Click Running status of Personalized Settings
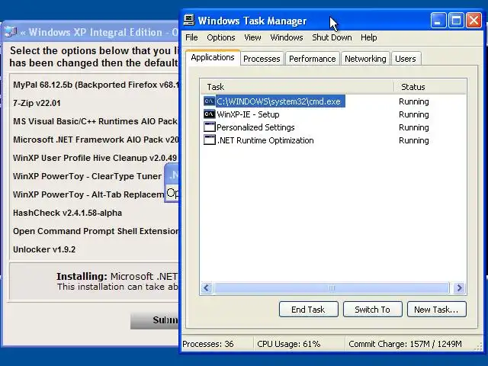 413,127
